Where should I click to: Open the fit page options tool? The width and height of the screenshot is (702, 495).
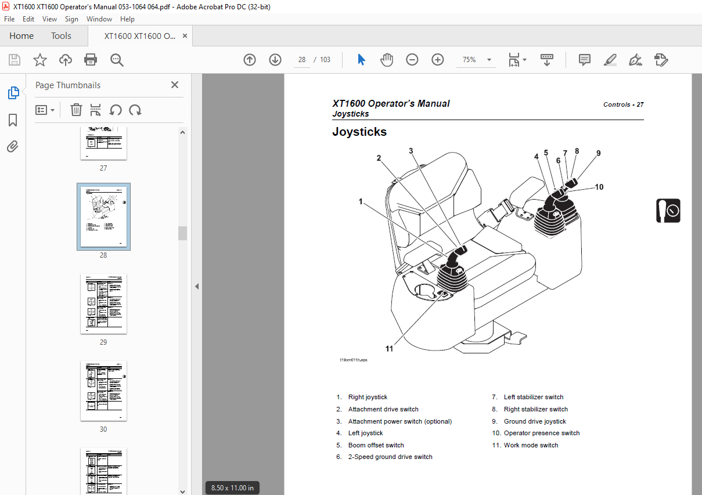[517, 60]
